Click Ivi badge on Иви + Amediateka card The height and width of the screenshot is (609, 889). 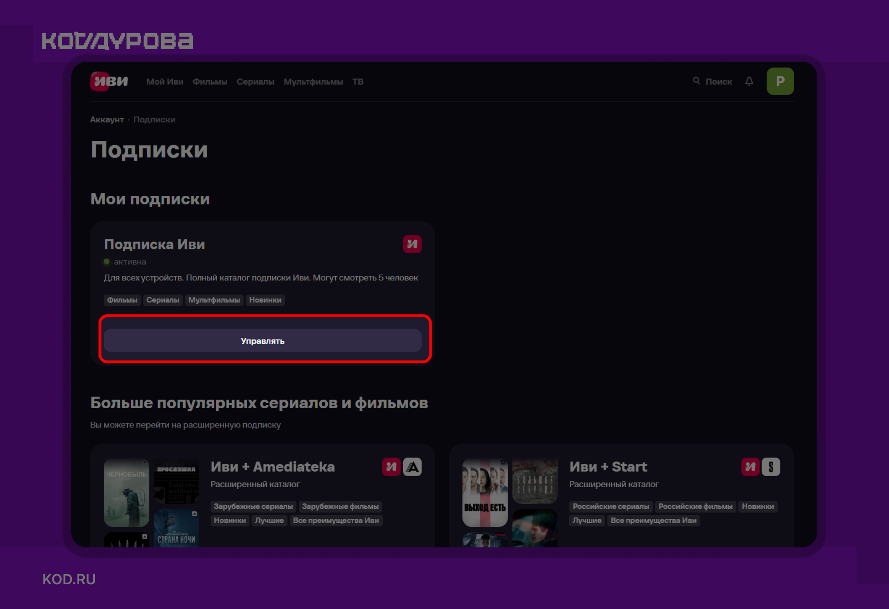tap(391, 466)
